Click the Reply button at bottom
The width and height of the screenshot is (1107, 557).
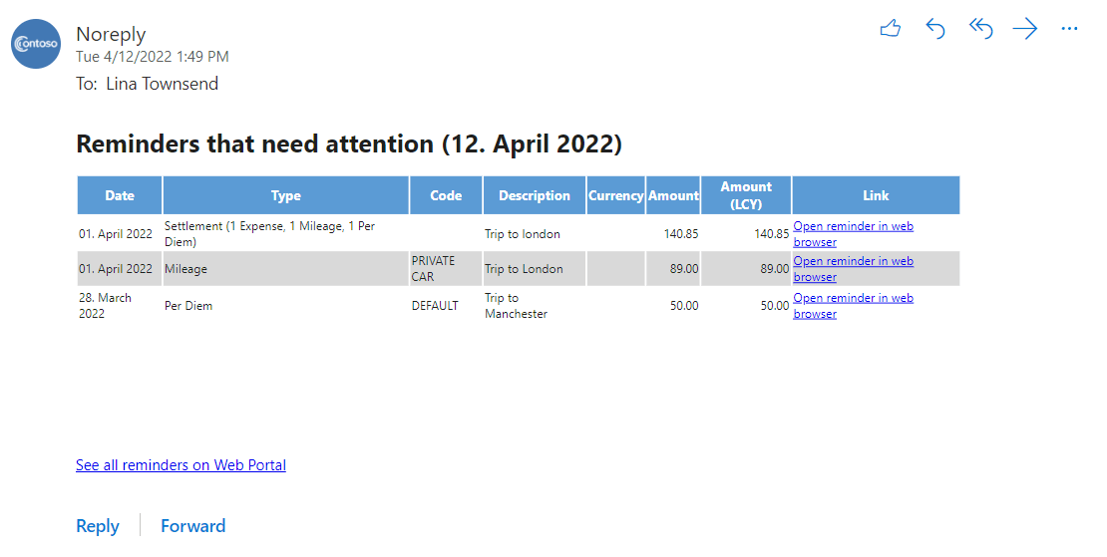(98, 526)
